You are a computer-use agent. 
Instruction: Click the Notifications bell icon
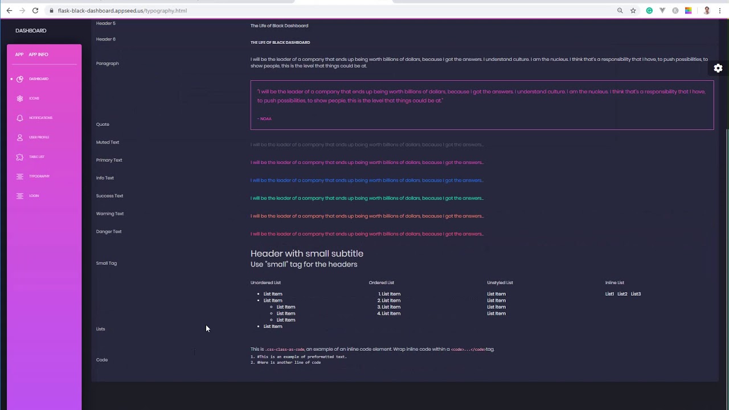pyautogui.click(x=20, y=118)
